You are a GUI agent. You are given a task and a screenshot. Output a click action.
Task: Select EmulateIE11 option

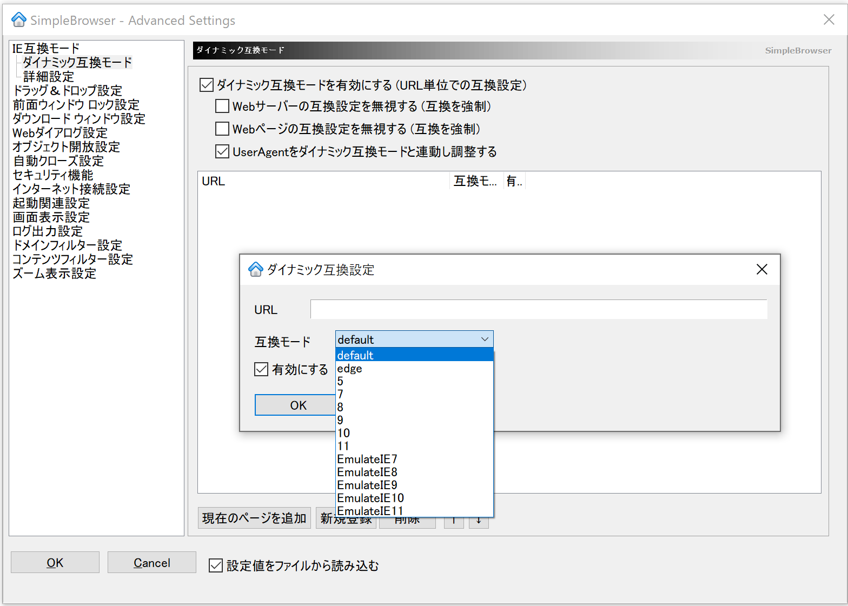(414, 511)
